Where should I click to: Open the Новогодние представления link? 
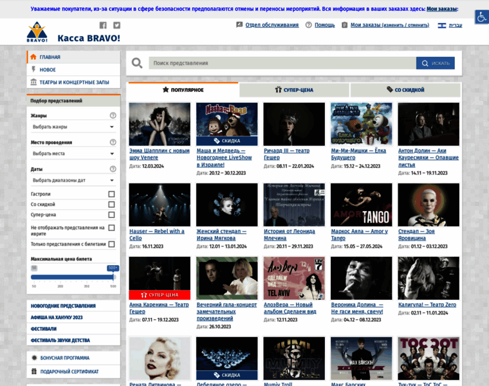[x=63, y=306]
